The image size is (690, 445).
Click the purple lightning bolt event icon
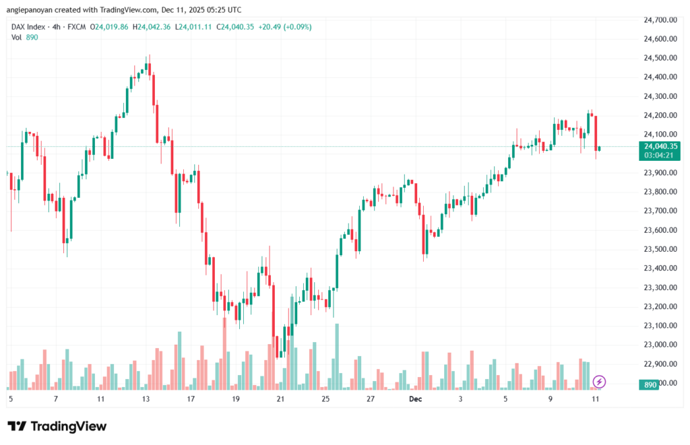tap(599, 382)
